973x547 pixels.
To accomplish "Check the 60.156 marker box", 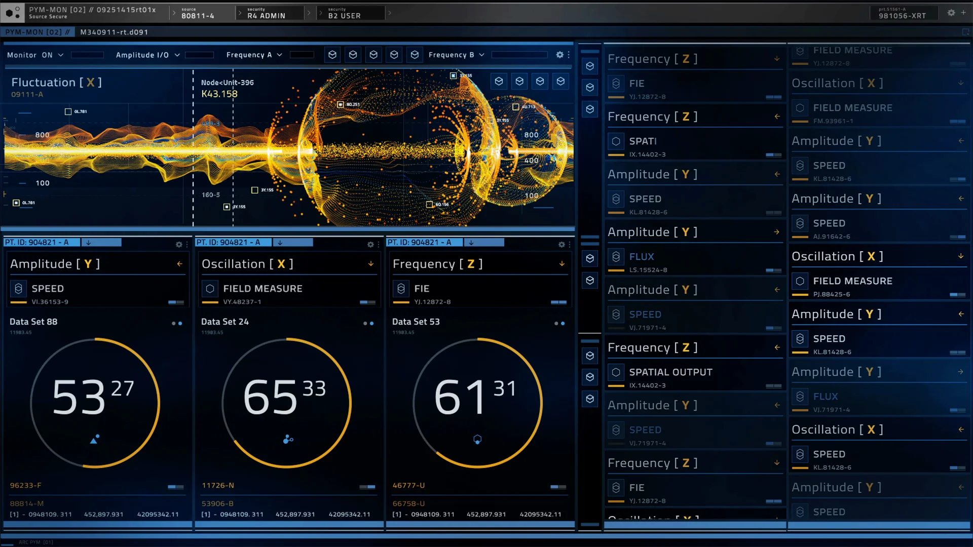I will tap(430, 205).
